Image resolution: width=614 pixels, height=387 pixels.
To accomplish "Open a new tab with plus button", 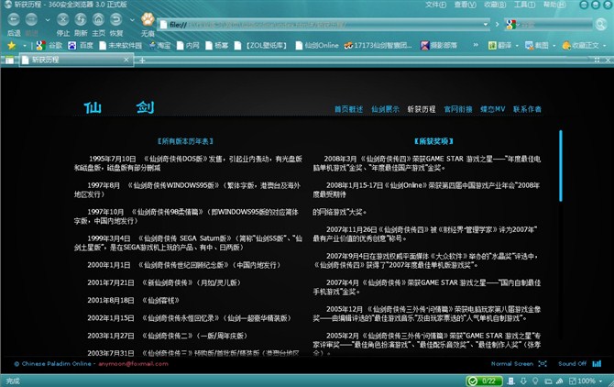I will [143, 60].
